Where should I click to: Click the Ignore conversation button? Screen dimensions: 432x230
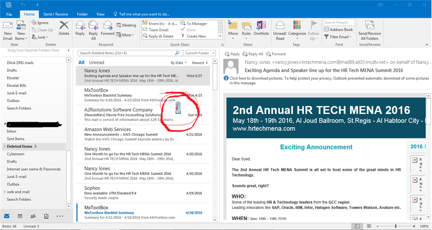tap(40, 23)
